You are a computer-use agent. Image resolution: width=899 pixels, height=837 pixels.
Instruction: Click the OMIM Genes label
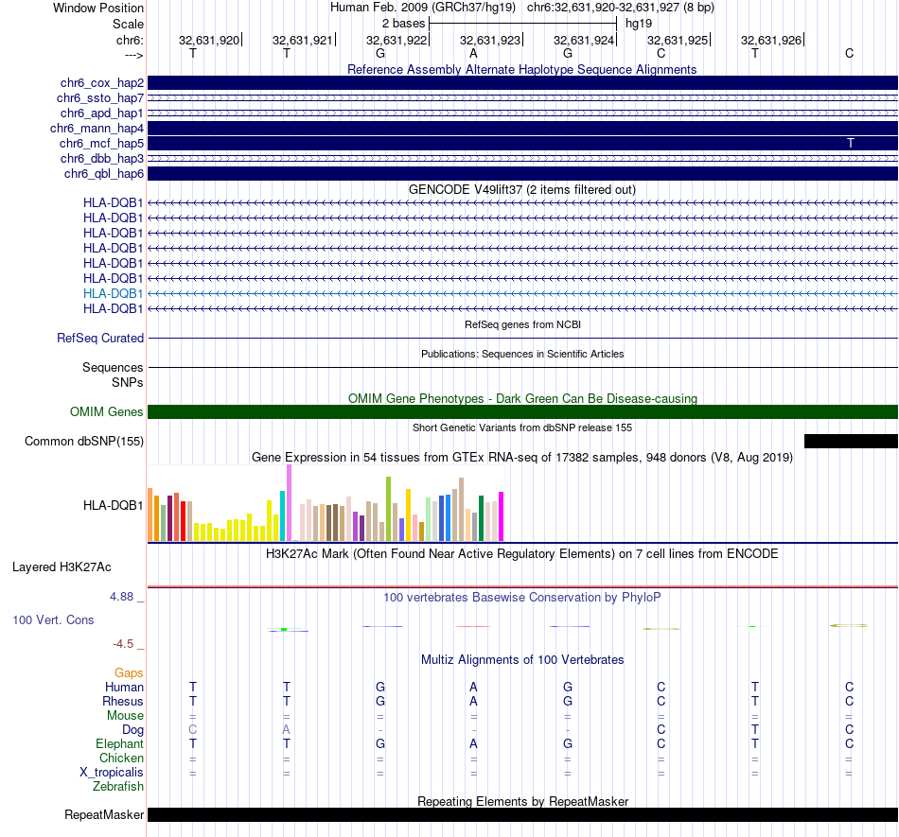pos(107,412)
